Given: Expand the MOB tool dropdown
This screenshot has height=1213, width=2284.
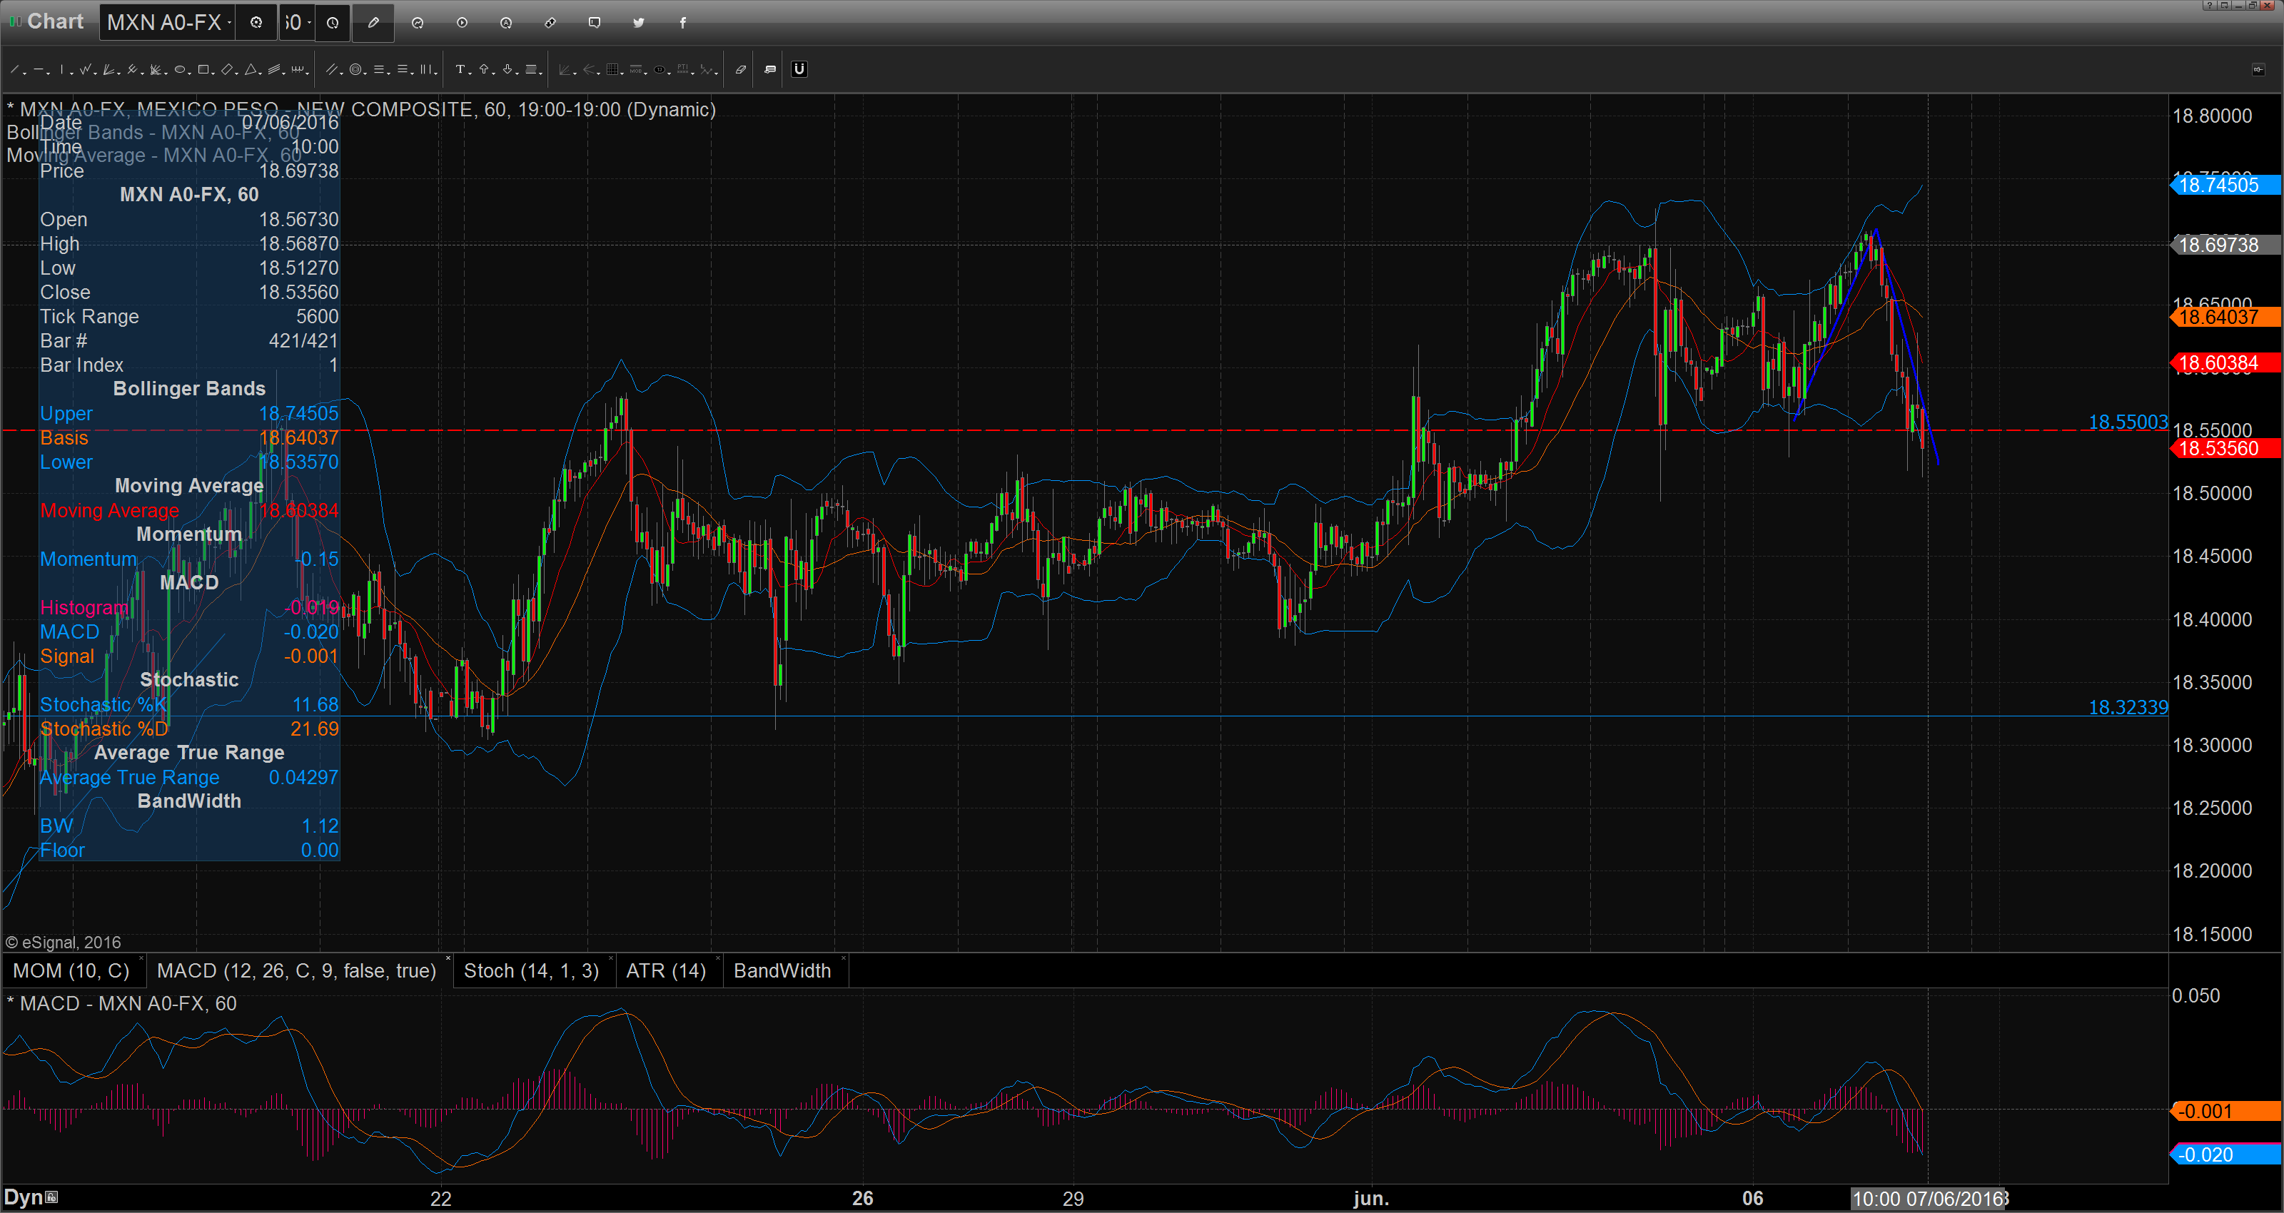Looking at the screenshot, I should coord(647,74).
